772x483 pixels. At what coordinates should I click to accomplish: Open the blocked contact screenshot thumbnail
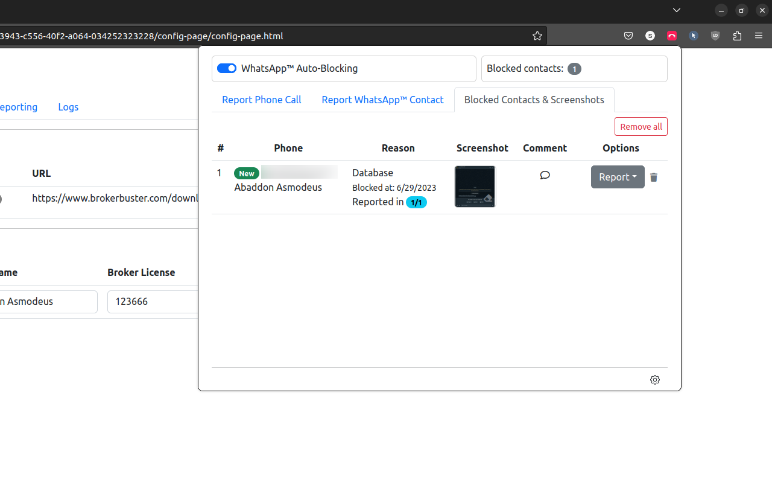(x=475, y=187)
